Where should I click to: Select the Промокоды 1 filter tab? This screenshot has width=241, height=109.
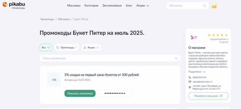[x=67, y=47]
